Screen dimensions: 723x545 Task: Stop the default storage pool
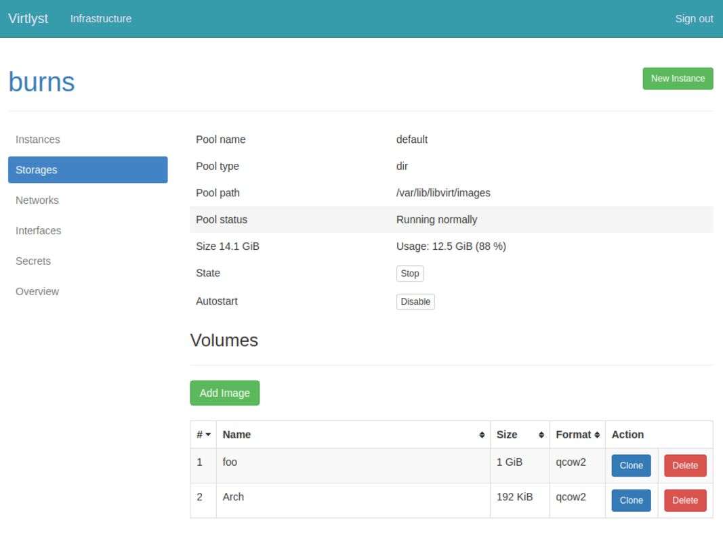coord(409,274)
